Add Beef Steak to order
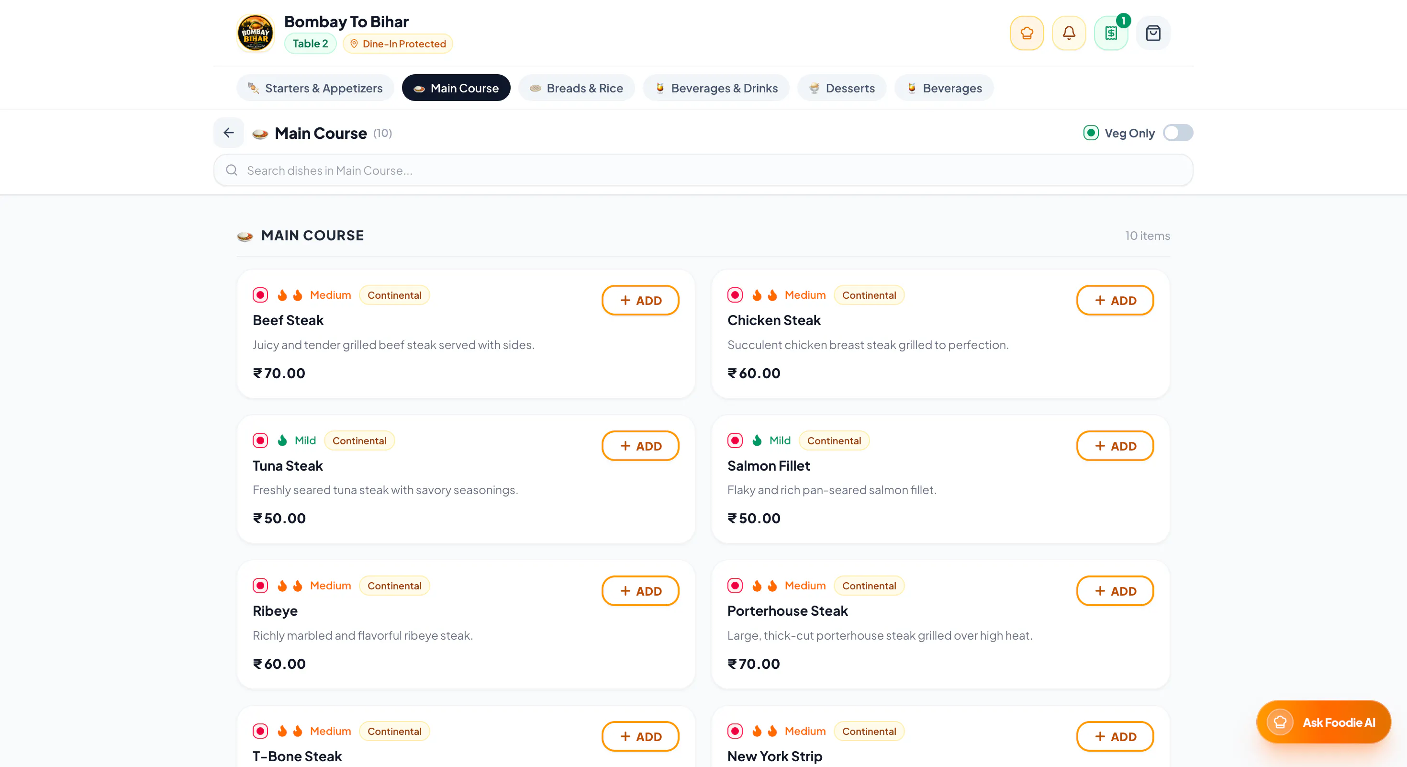1407x767 pixels. point(640,301)
